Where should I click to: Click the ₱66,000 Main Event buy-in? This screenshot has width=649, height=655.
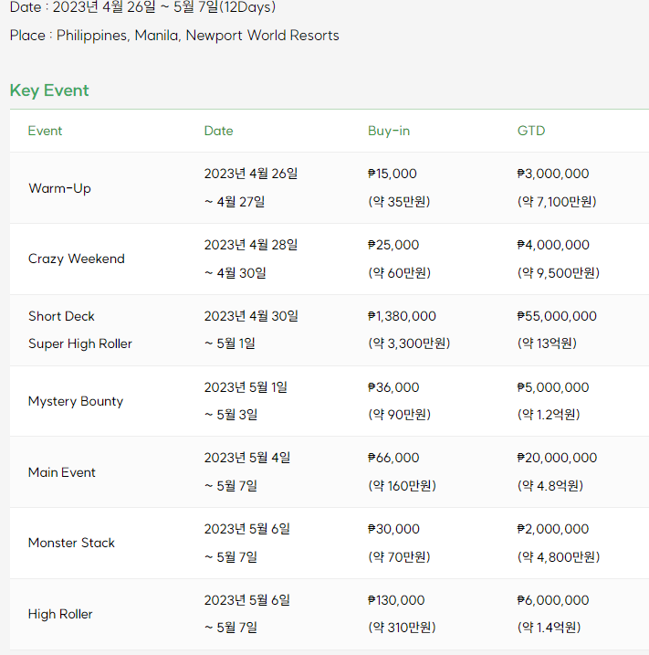393,458
